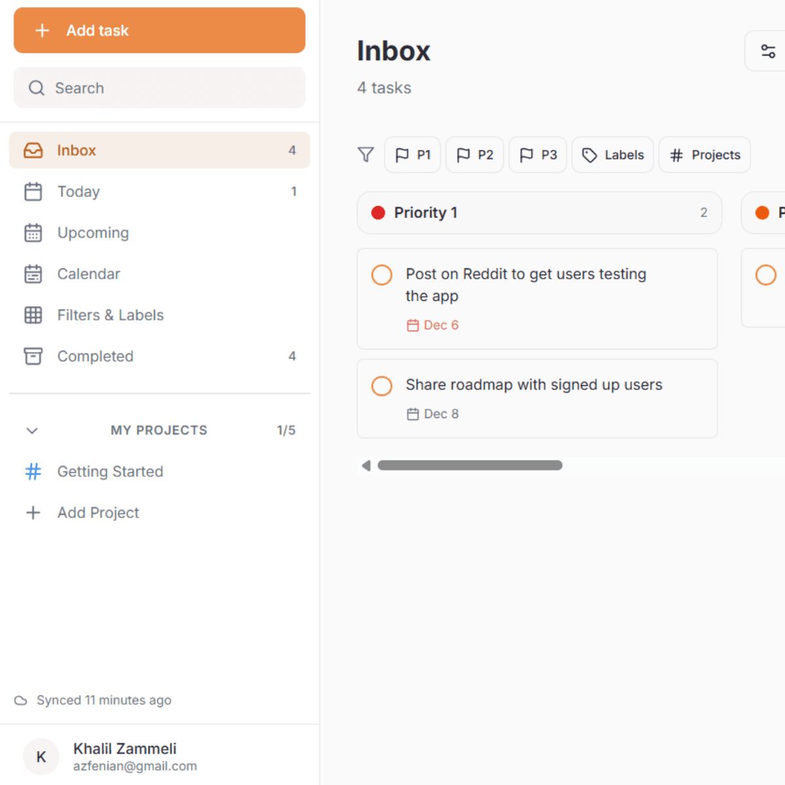Mark 'Post on Reddit to get users testing the app' complete
This screenshot has width=785, height=785.
tap(381, 275)
